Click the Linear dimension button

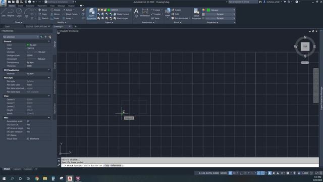coord(156,10)
